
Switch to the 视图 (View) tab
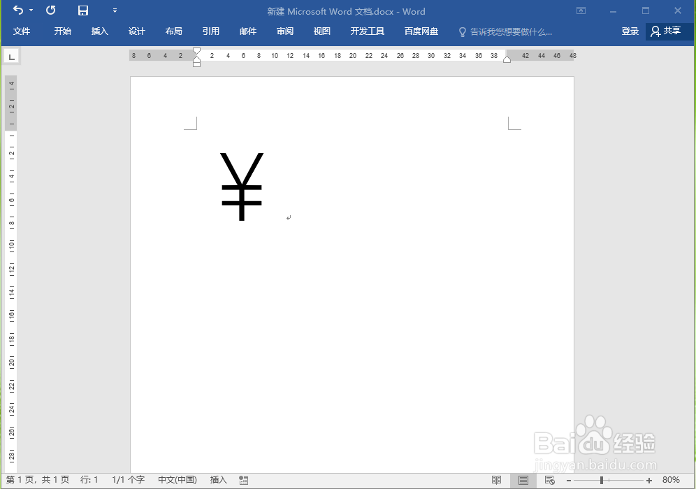point(322,31)
